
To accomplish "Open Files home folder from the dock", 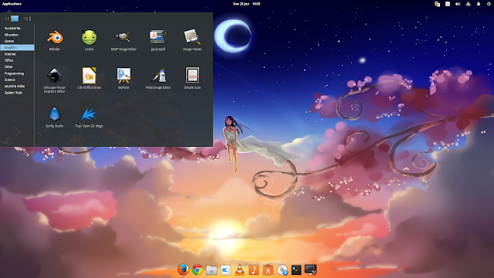I will click(x=211, y=270).
